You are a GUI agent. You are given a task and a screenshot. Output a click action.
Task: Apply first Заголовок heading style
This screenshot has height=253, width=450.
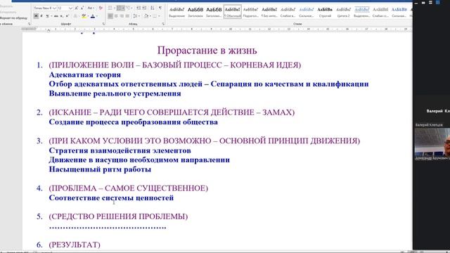(195, 12)
